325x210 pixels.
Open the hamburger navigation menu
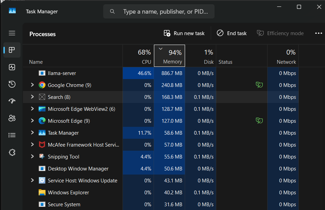click(x=12, y=33)
